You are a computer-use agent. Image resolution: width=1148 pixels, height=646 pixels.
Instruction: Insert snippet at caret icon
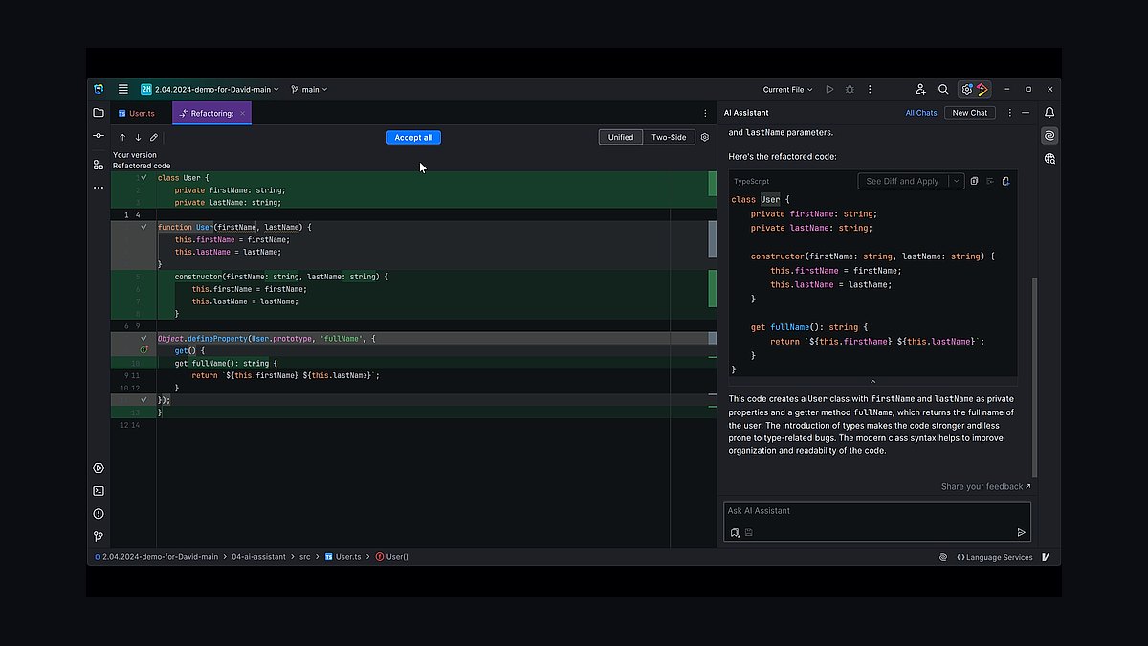click(990, 181)
